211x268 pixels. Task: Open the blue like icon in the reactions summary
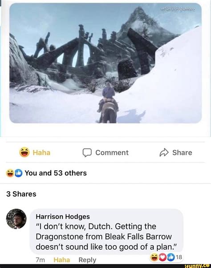pyautogui.click(x=18, y=173)
